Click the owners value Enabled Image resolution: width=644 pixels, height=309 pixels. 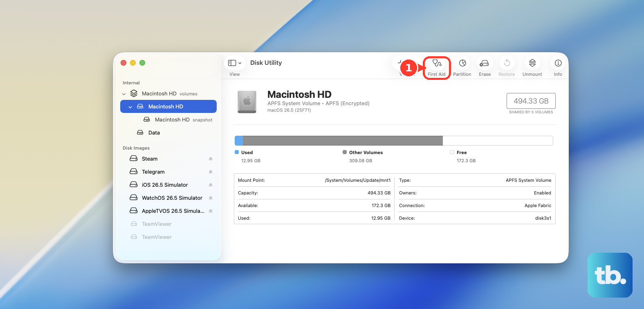[x=543, y=193]
